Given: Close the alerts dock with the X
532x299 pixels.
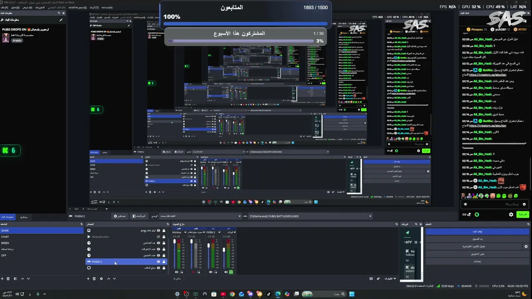Looking at the screenshot, I should [421, 224].
